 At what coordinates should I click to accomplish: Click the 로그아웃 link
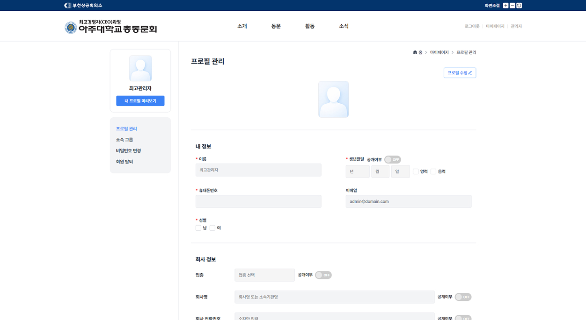(472, 27)
